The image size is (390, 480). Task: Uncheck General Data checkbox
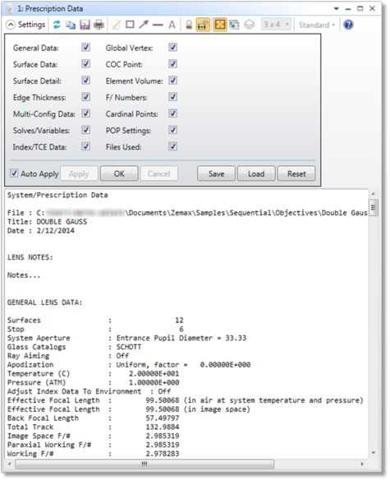(85, 48)
